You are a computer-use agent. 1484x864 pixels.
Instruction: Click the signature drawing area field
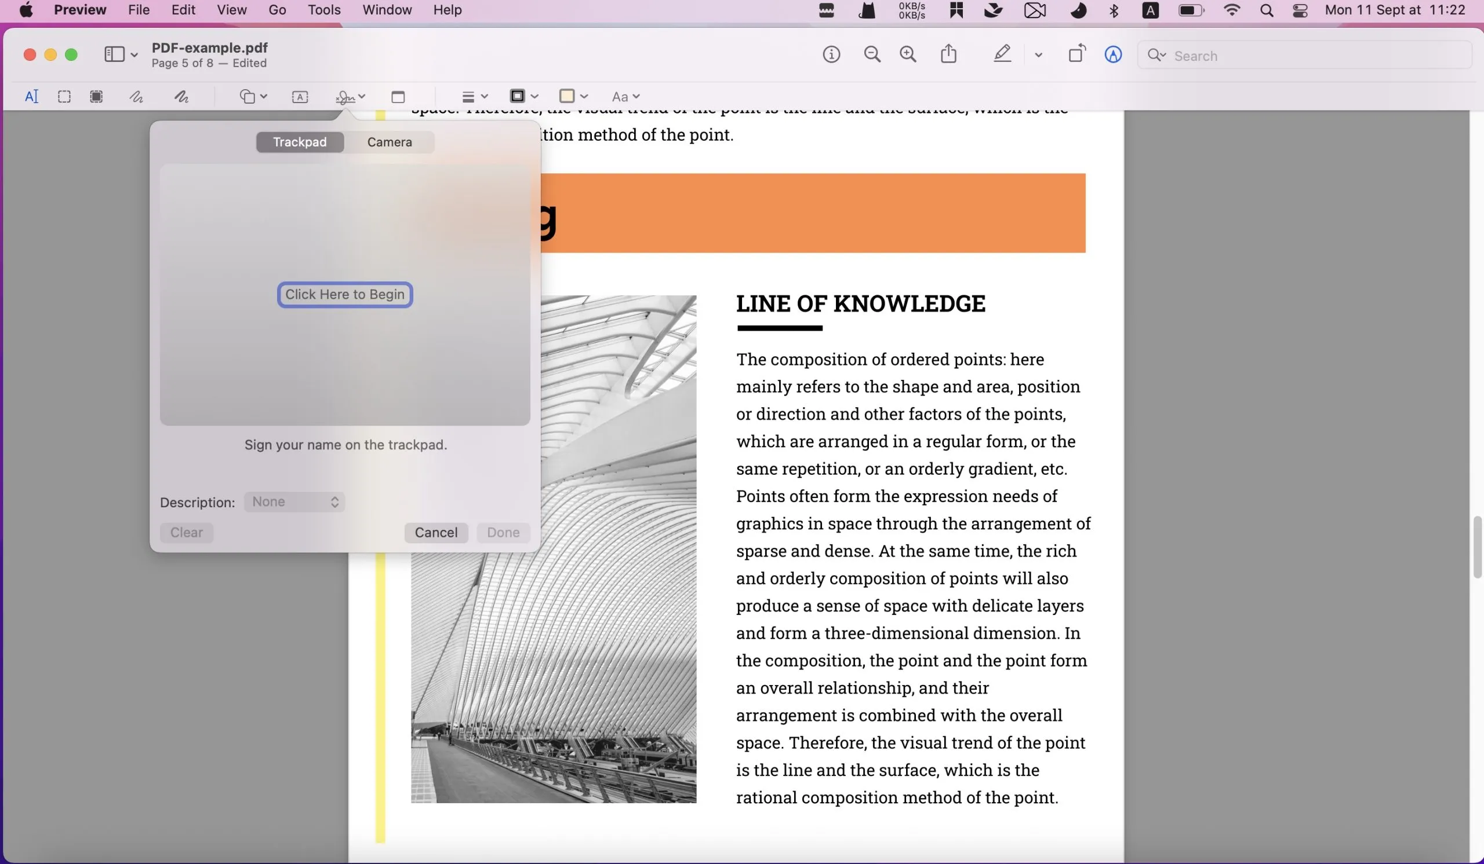click(x=345, y=293)
